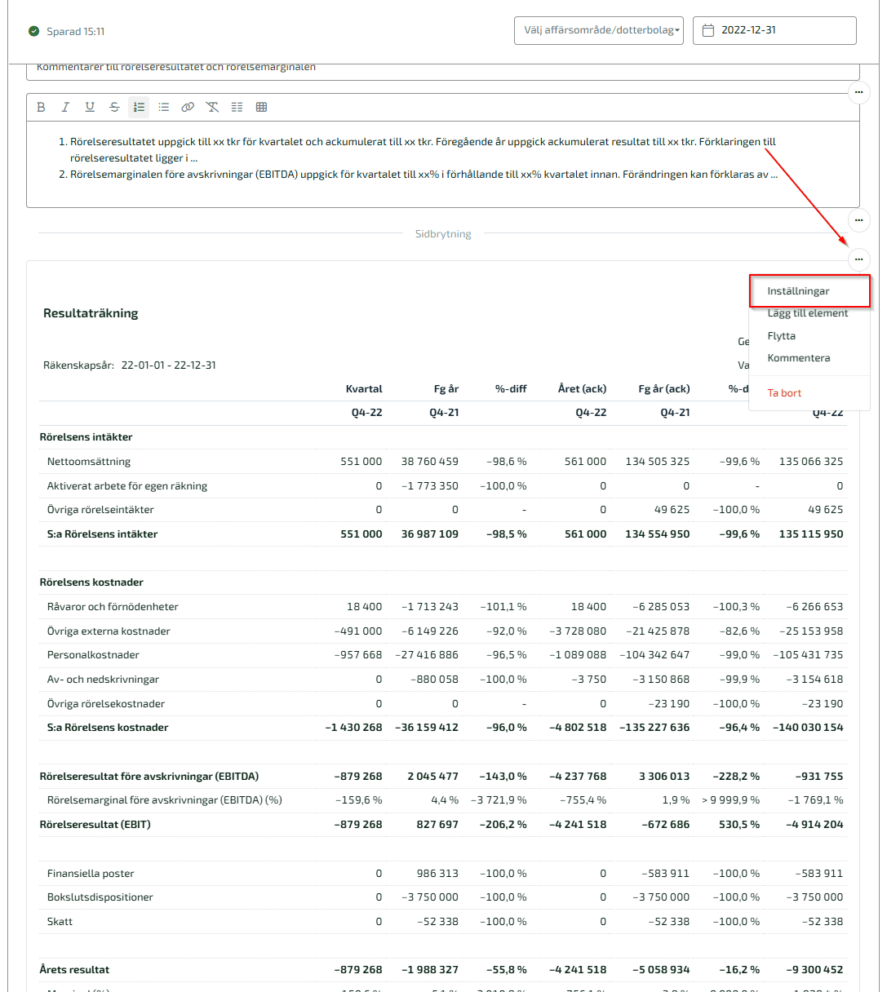Open the three-dot menu for the comment text block
This screenshot has height=992, width=887.
point(858,92)
